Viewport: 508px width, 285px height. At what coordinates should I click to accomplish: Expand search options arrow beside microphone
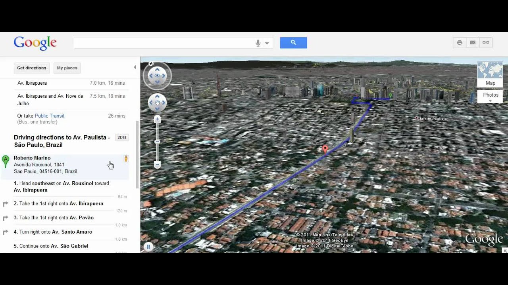pyautogui.click(x=267, y=43)
